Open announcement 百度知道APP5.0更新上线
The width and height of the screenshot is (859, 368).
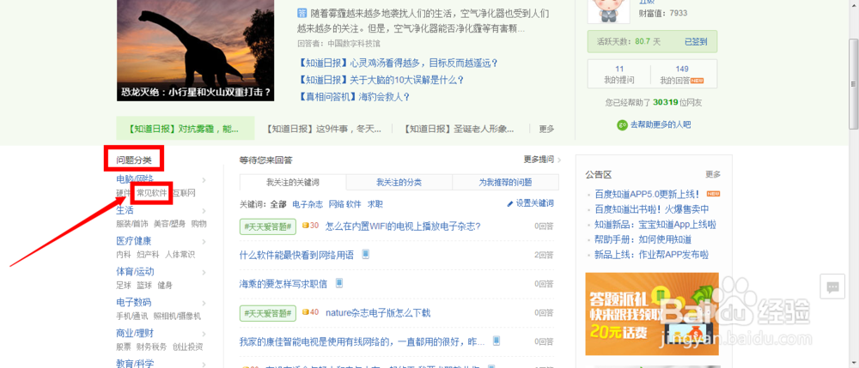coord(647,194)
